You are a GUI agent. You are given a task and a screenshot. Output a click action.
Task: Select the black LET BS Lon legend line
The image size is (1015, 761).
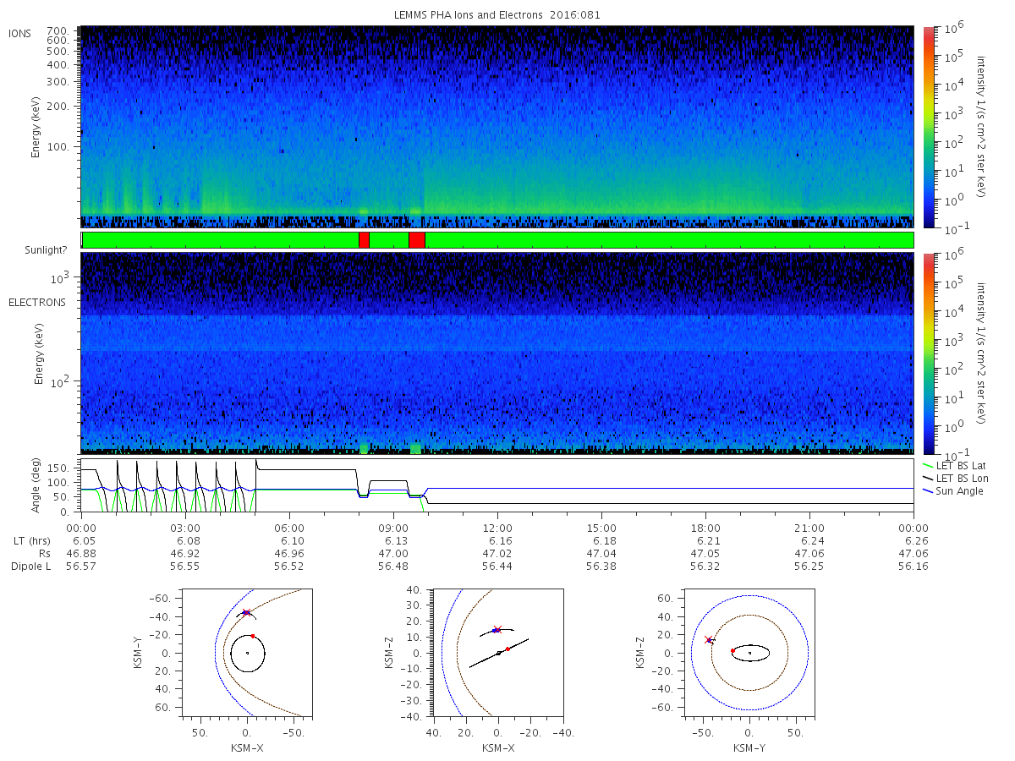tap(931, 479)
